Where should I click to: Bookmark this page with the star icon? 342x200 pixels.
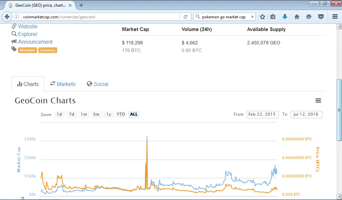(263, 17)
